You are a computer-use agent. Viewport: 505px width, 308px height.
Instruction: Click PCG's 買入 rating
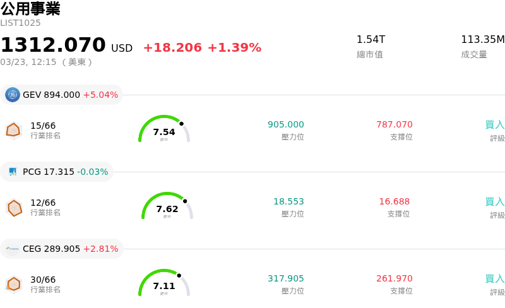pyautogui.click(x=494, y=202)
